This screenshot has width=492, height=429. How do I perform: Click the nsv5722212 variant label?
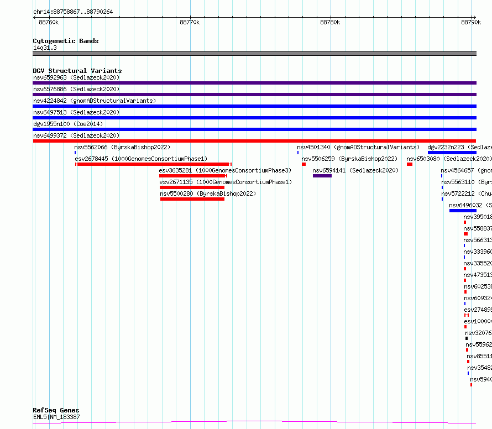click(x=467, y=193)
